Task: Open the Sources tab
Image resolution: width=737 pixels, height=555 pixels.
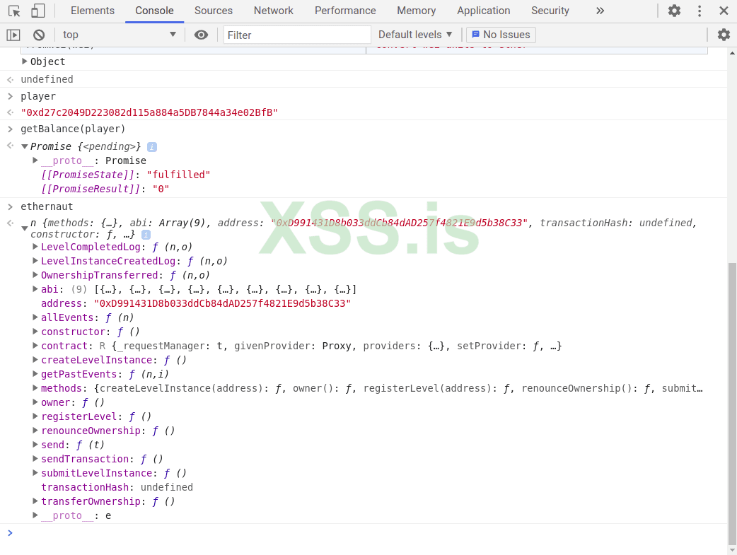Action: [x=214, y=11]
